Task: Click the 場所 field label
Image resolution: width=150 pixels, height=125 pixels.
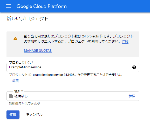Action: (18, 91)
